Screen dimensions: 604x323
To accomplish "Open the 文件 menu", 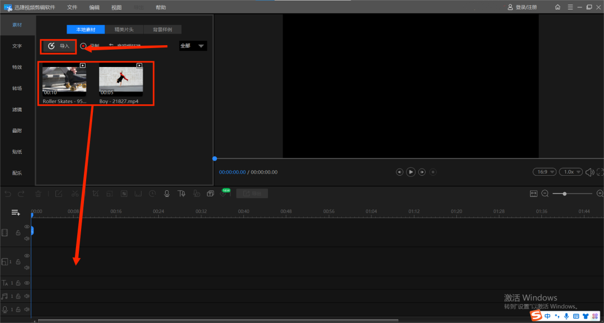I will (72, 7).
